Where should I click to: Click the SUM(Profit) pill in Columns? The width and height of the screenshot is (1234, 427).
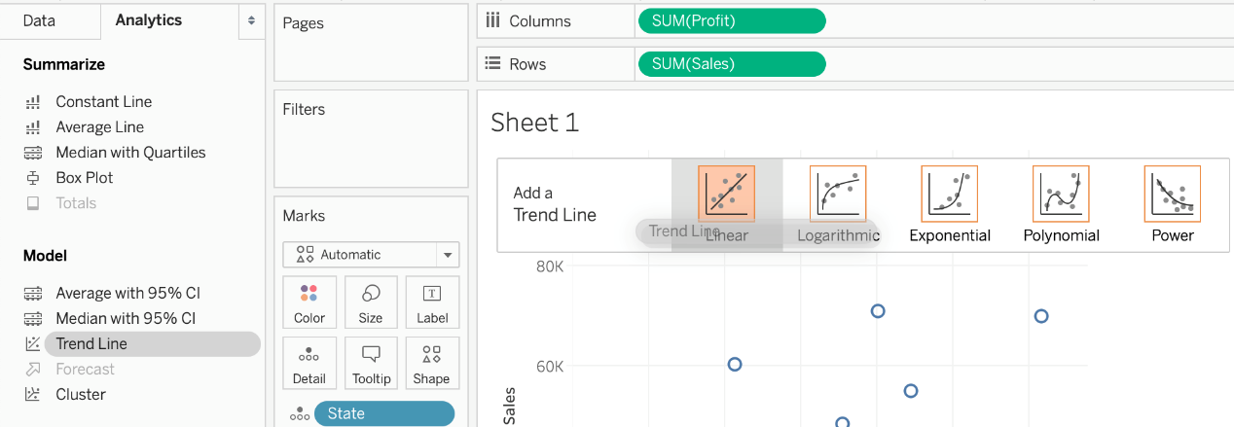[x=731, y=21]
